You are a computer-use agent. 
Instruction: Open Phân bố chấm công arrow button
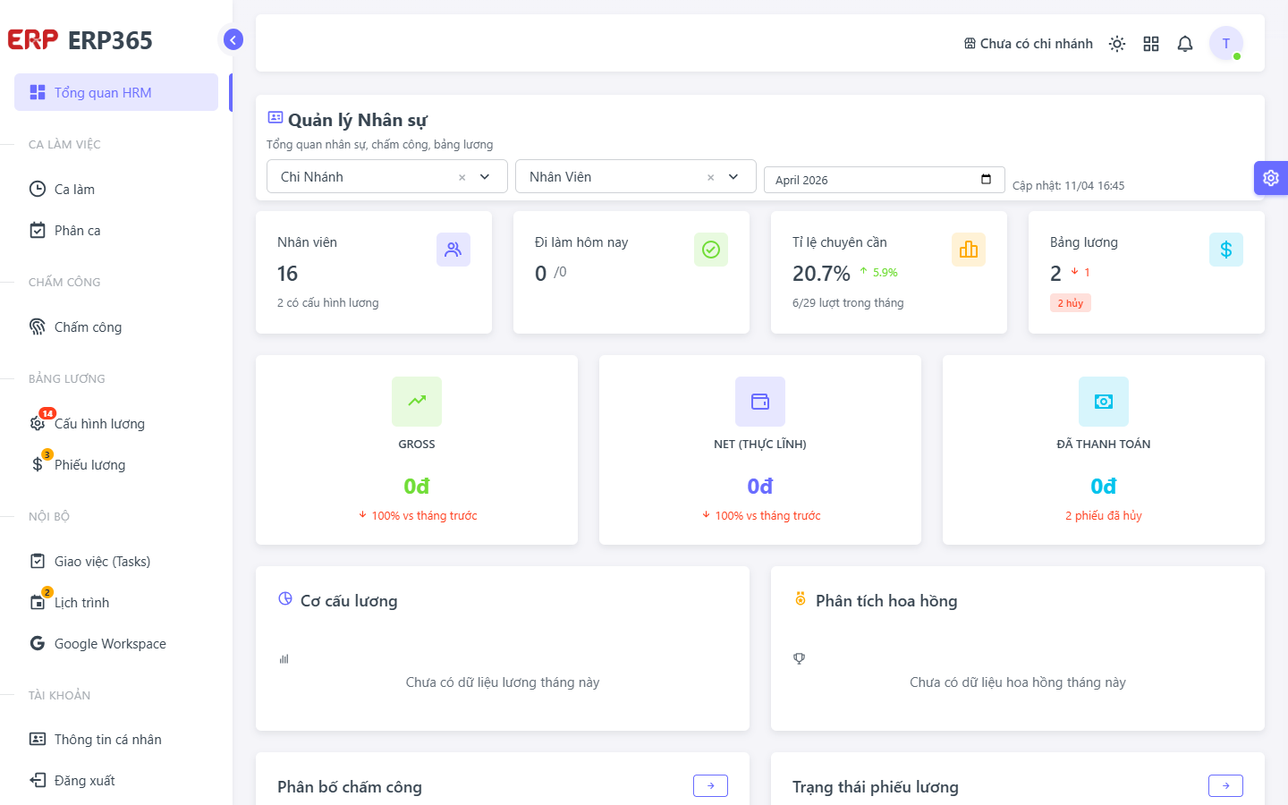pos(710,785)
